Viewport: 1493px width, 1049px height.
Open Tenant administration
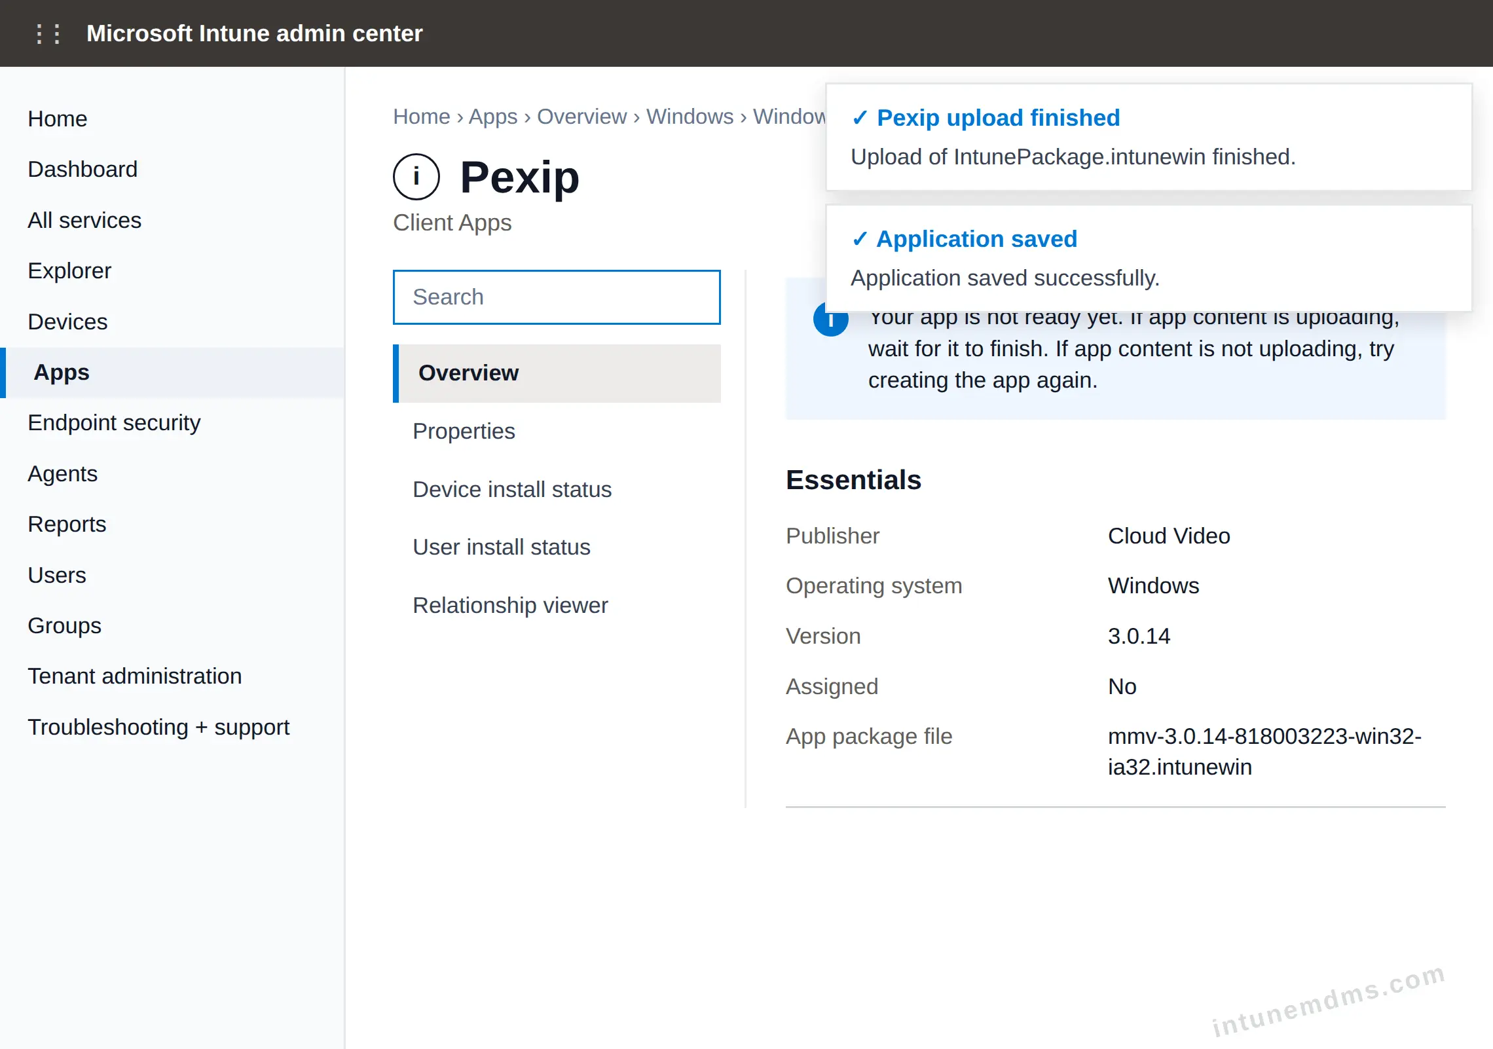pyautogui.click(x=135, y=676)
